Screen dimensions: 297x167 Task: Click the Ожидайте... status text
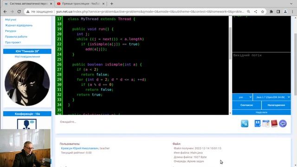coord(68,122)
